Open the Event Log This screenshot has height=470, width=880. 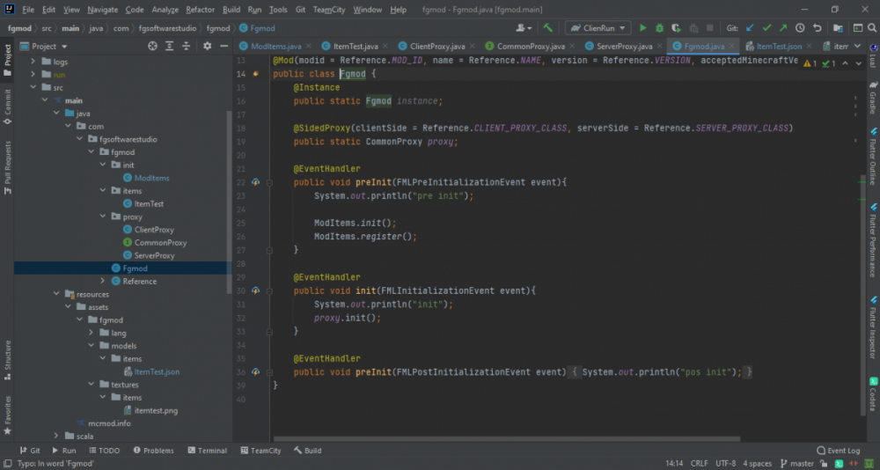coord(838,451)
